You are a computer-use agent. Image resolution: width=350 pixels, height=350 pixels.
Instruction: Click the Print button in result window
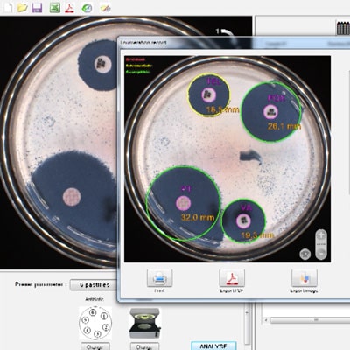click(x=159, y=278)
